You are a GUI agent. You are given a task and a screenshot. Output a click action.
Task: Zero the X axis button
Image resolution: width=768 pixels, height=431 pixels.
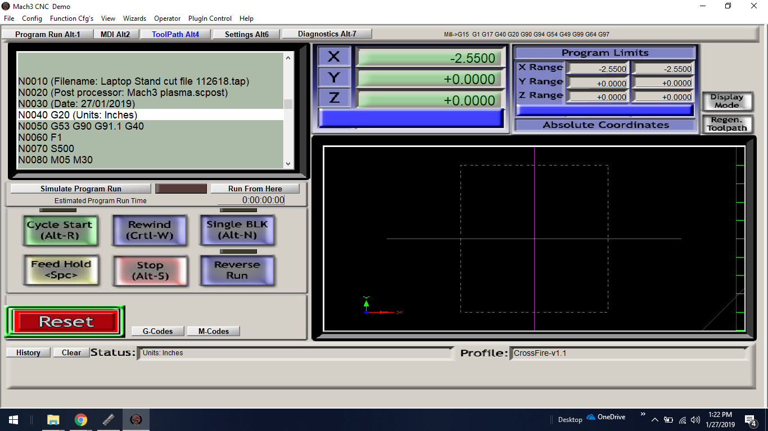pos(334,56)
